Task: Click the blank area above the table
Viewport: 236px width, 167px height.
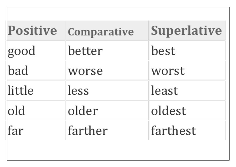Action: click(x=118, y=14)
